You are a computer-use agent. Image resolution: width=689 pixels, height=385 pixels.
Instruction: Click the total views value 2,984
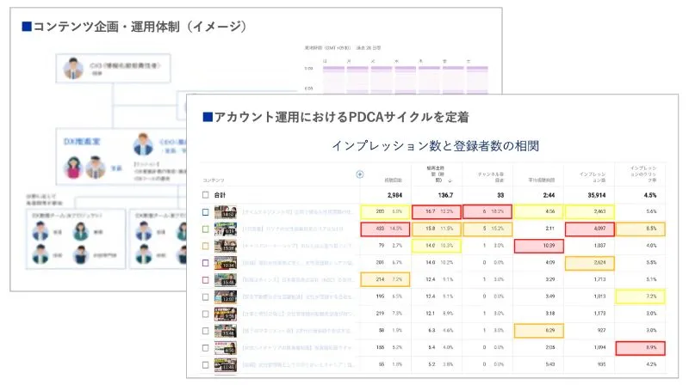[394, 195]
